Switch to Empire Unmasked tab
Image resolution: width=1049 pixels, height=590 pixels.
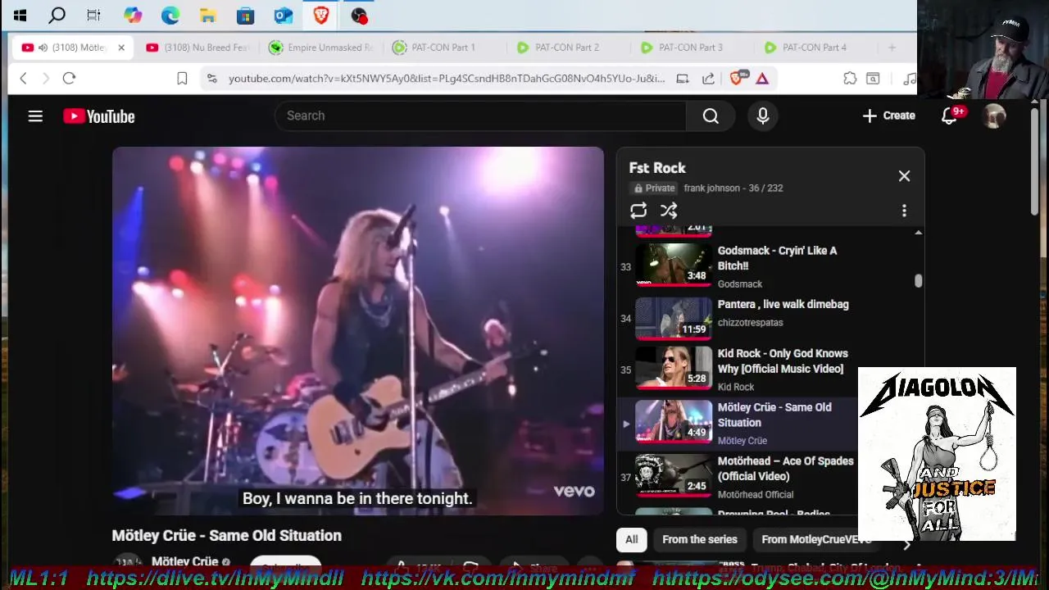[320, 48]
